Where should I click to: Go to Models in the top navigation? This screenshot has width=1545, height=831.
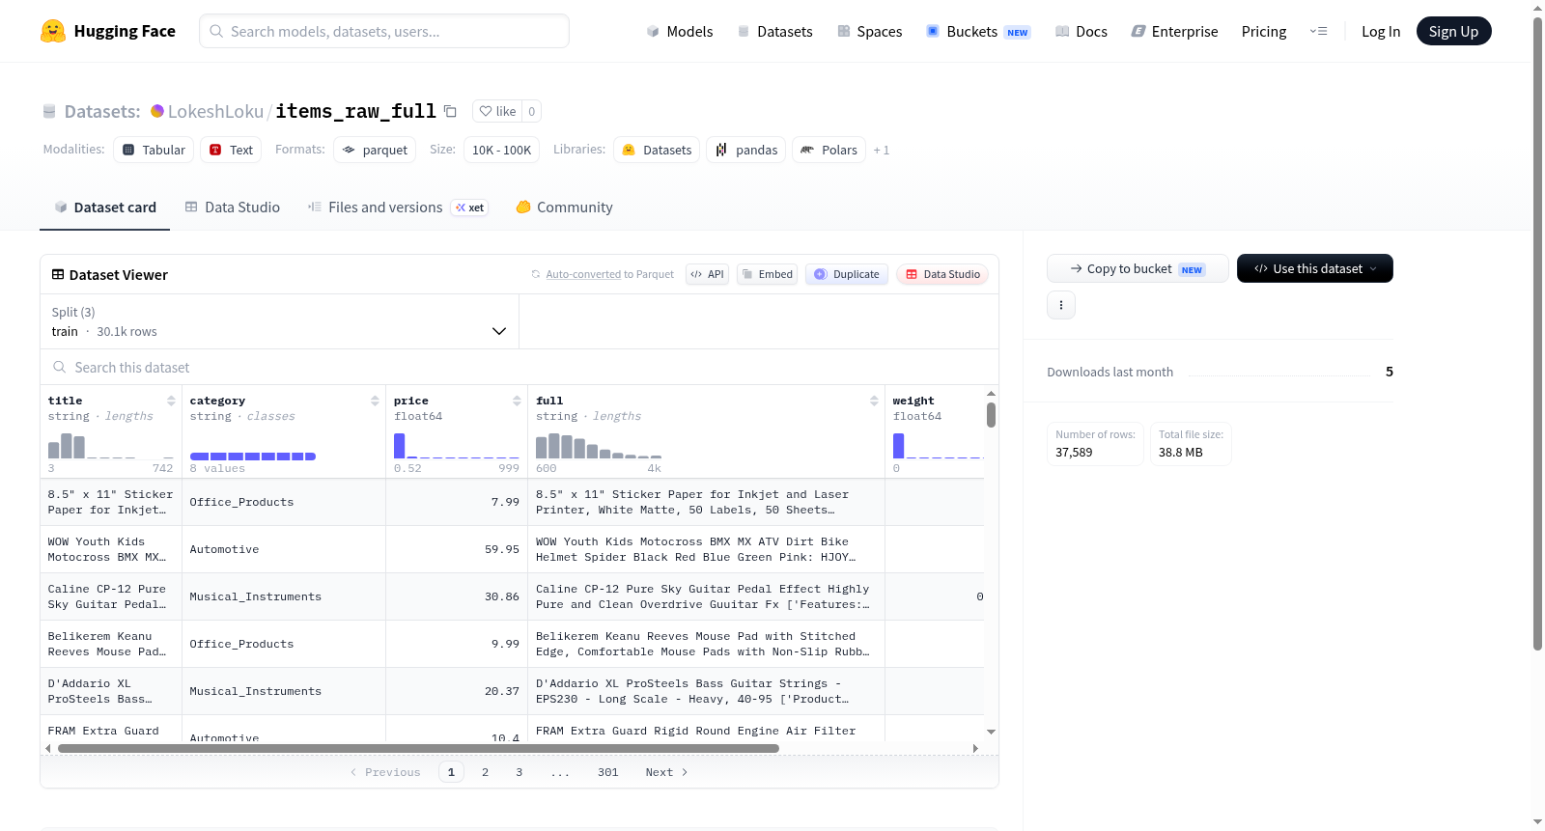(680, 32)
